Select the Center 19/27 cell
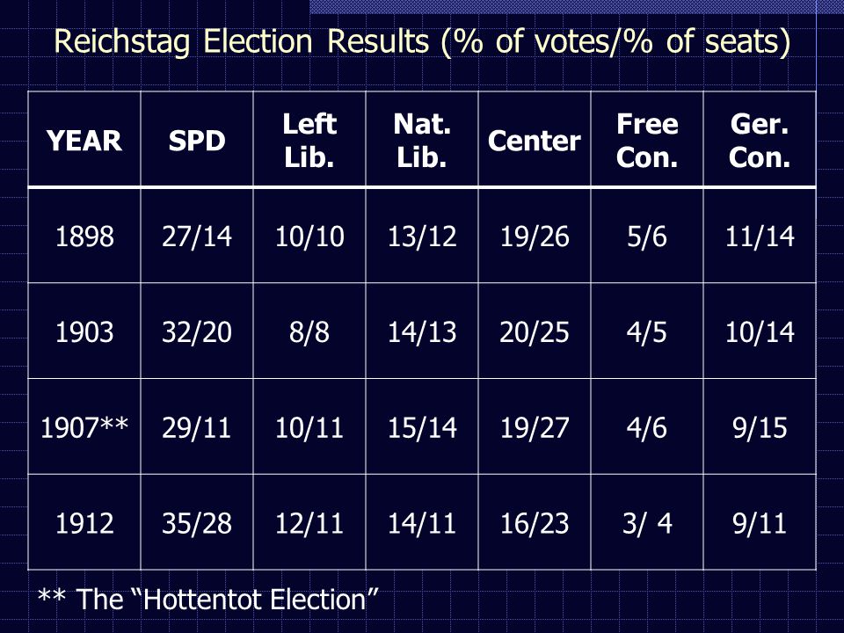 click(535, 427)
